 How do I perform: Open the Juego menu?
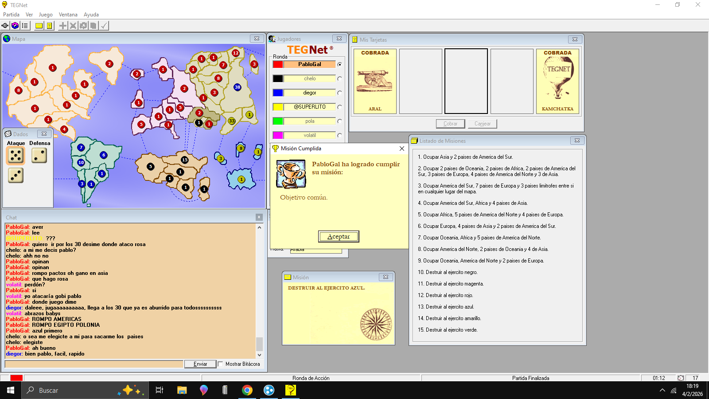46,15
